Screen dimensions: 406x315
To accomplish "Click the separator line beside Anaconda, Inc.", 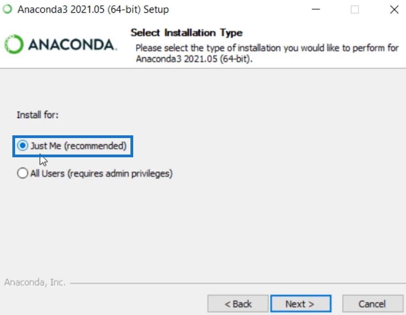I will pos(238,283).
